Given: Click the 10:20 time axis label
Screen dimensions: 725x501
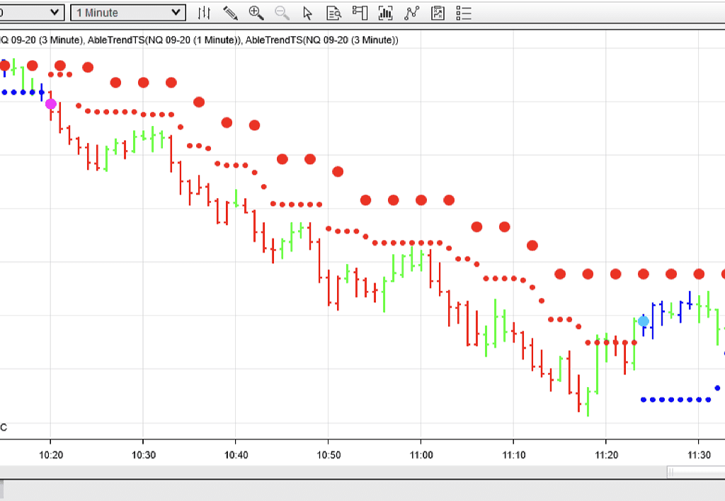Looking at the screenshot, I should (50, 454).
